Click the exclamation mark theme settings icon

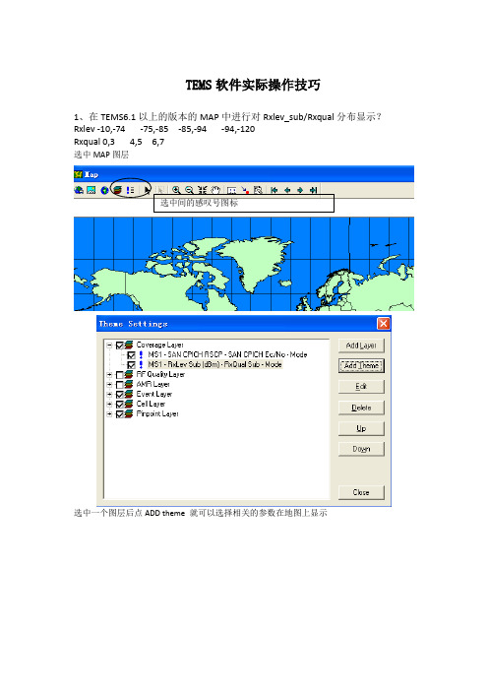[131, 190]
